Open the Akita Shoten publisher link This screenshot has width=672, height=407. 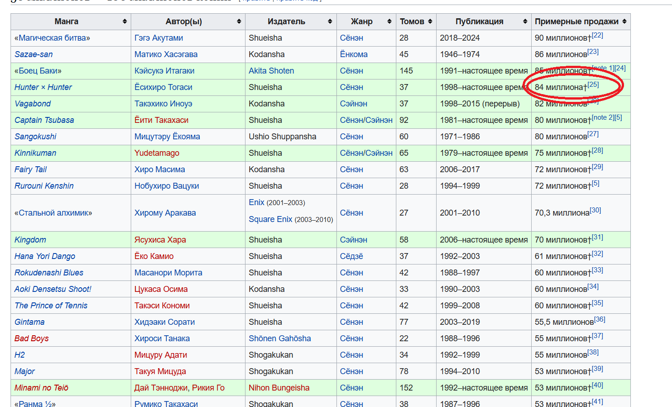(x=272, y=71)
